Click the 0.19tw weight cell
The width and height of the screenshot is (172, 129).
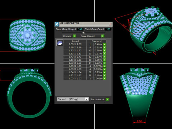pos(98,75)
